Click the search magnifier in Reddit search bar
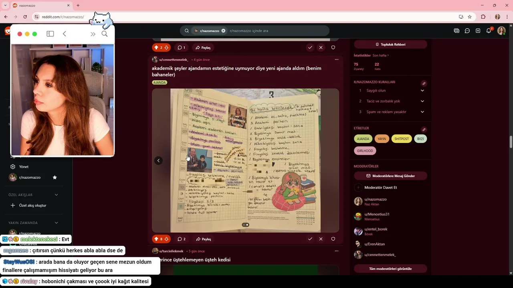 pos(187,31)
